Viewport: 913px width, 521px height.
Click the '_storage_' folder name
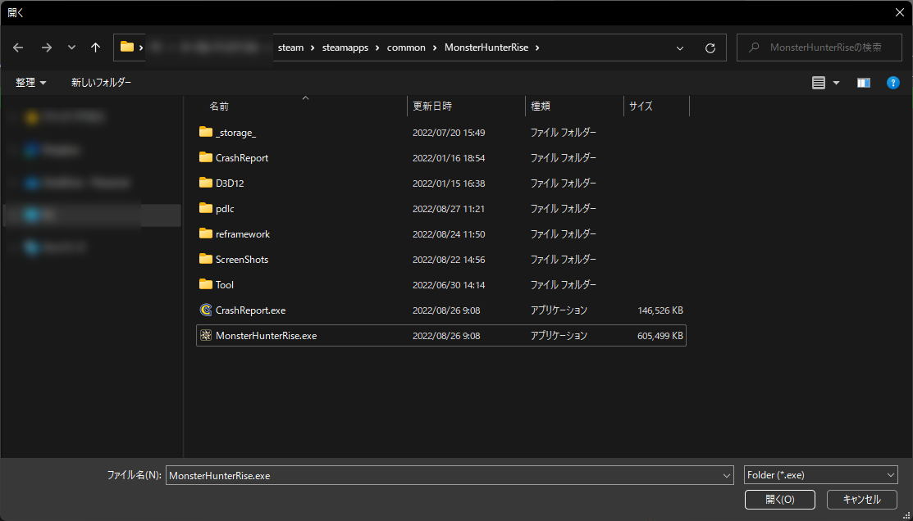point(235,133)
